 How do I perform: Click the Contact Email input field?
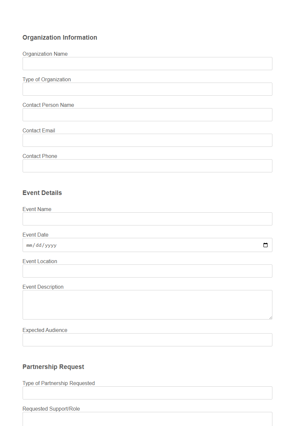point(147,140)
